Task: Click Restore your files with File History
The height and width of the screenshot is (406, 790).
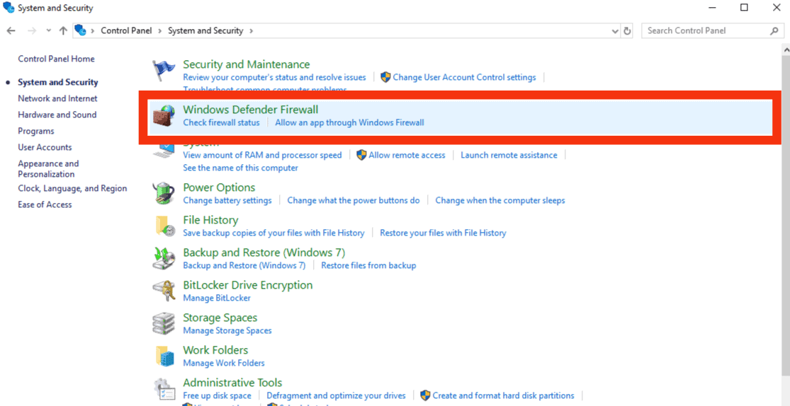Action: [x=443, y=233]
